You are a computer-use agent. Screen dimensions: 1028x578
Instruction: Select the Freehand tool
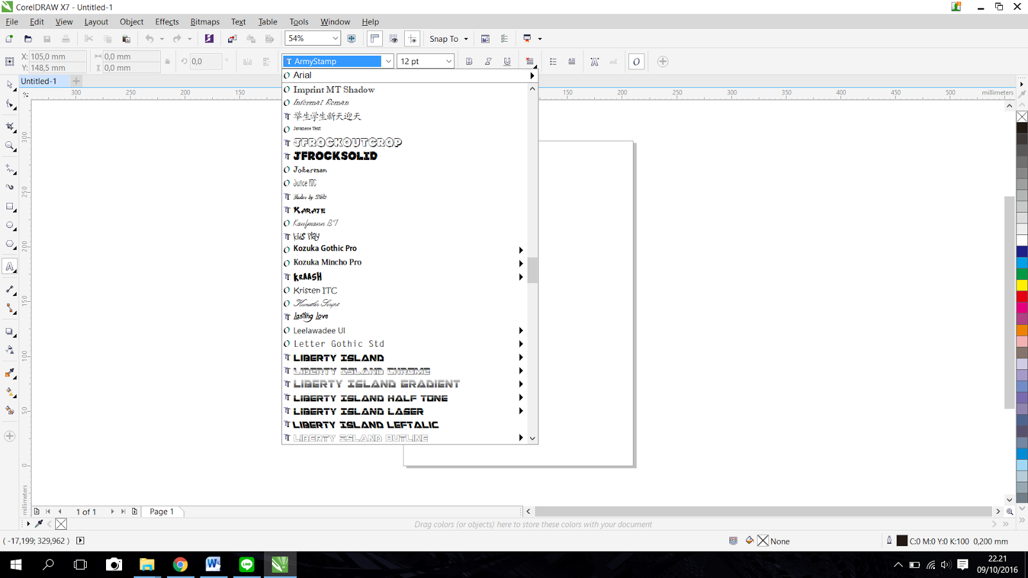10,169
